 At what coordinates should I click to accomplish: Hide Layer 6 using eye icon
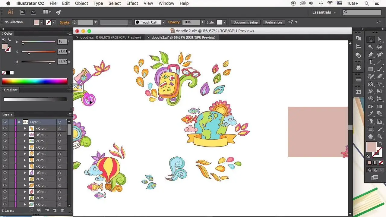point(5,122)
